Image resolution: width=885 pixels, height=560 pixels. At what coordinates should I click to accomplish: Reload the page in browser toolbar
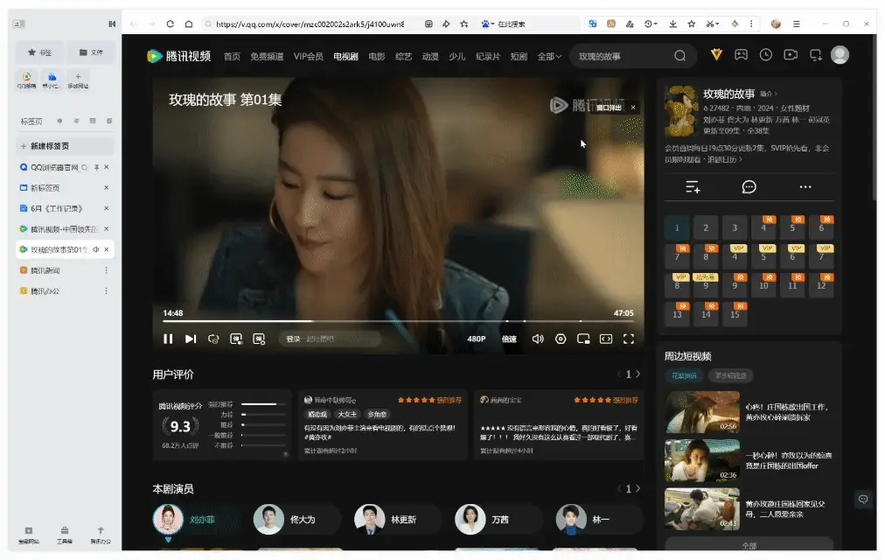click(x=170, y=24)
